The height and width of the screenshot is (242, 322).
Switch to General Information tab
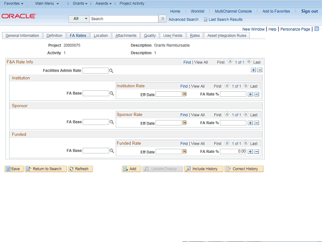tap(22, 36)
